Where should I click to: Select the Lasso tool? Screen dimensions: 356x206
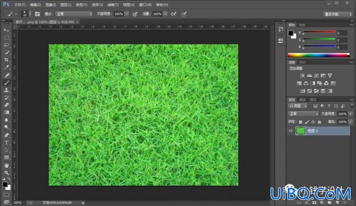coord(7,45)
